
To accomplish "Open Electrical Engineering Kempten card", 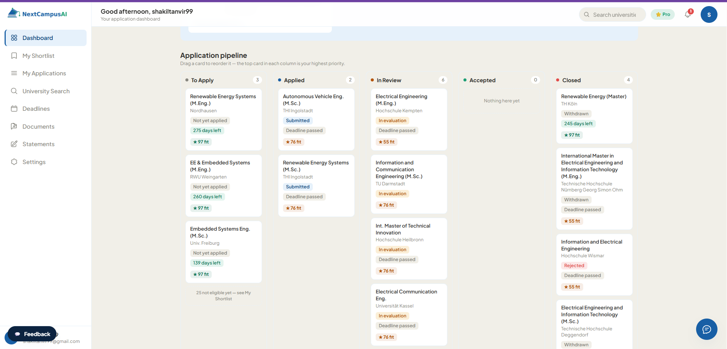I will (x=409, y=120).
